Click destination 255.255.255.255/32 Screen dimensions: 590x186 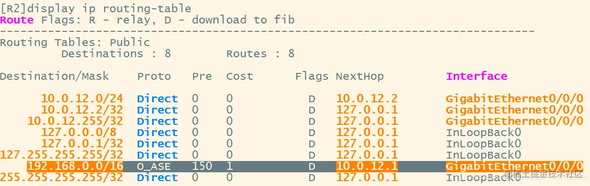click(x=61, y=178)
